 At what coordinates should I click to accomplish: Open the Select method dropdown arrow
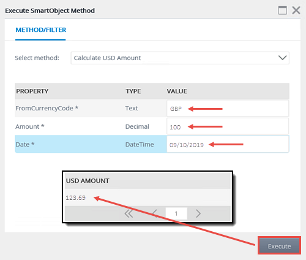point(283,58)
